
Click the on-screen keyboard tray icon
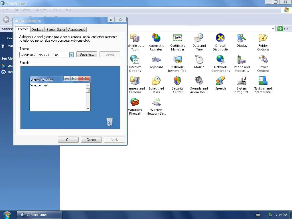point(258,215)
